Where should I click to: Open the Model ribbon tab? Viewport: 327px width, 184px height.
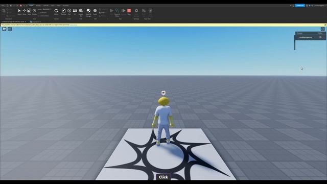38,6
